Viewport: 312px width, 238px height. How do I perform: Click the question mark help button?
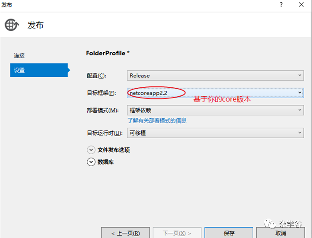pyautogui.click(x=281, y=5)
